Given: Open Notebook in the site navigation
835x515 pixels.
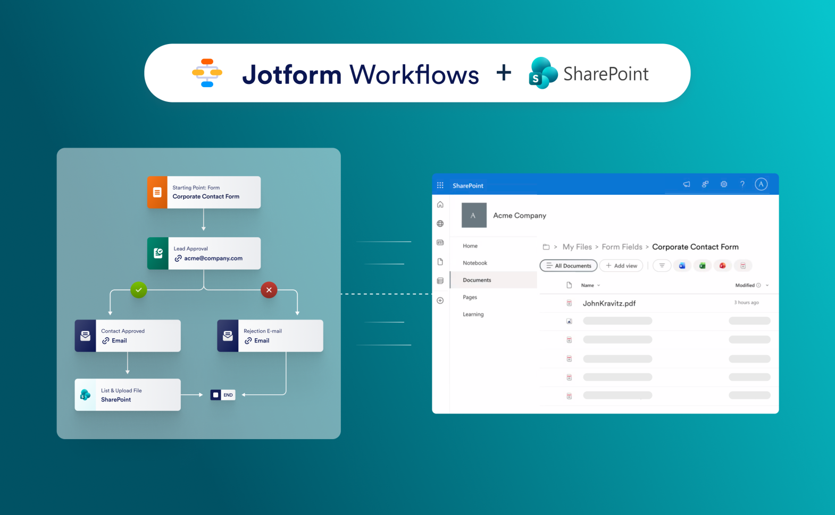Looking at the screenshot, I should 475,263.
